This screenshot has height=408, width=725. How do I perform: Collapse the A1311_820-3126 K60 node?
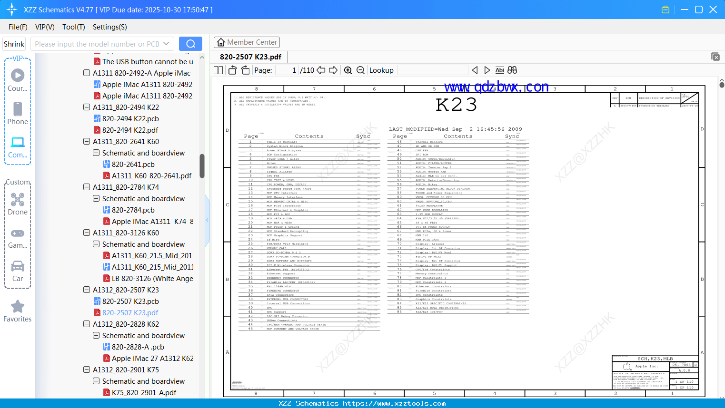coord(87,233)
